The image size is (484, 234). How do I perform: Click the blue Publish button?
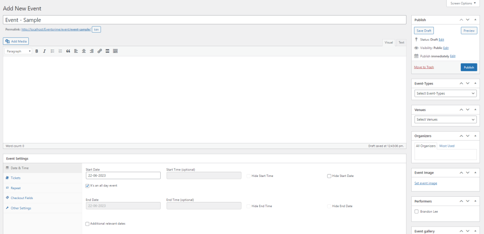[x=468, y=67]
